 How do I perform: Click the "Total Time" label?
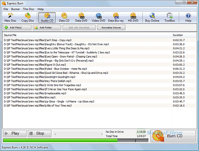[x=112, y=136]
